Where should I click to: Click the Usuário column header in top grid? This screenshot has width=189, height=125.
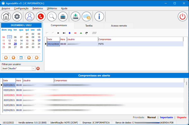point(83,39)
